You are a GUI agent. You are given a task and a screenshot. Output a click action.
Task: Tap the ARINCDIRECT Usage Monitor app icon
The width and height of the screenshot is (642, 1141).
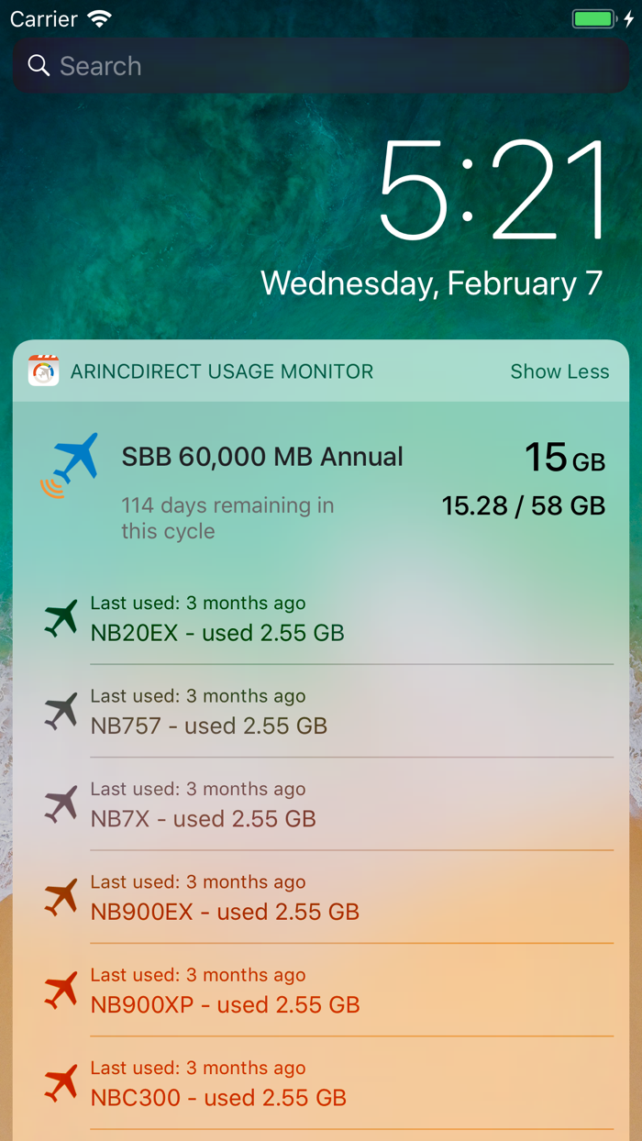[43, 371]
